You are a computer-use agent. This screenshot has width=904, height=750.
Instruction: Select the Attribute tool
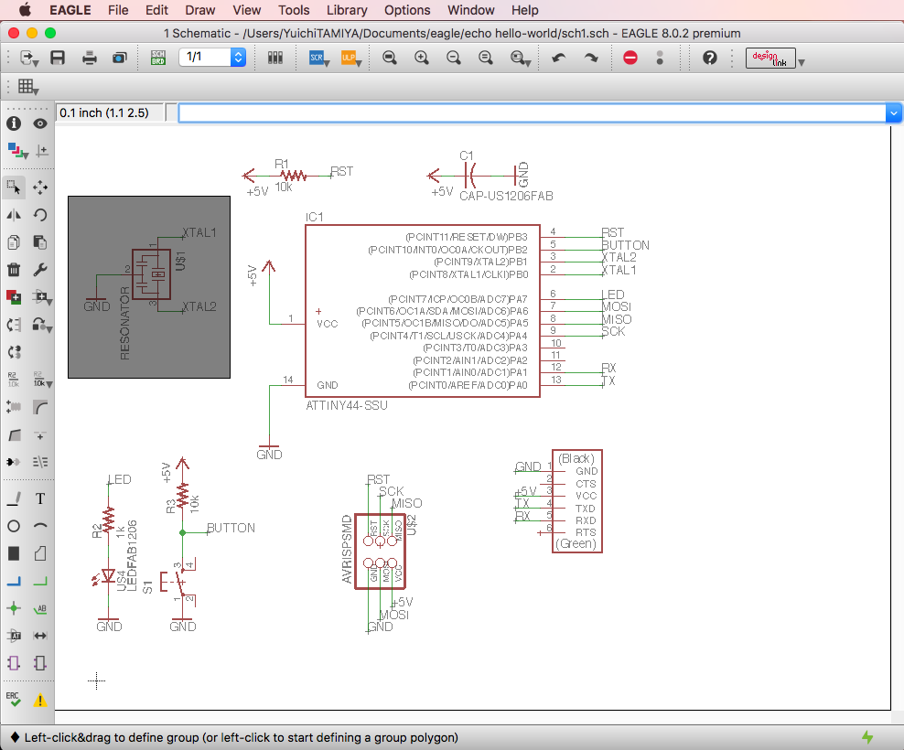tap(14, 636)
